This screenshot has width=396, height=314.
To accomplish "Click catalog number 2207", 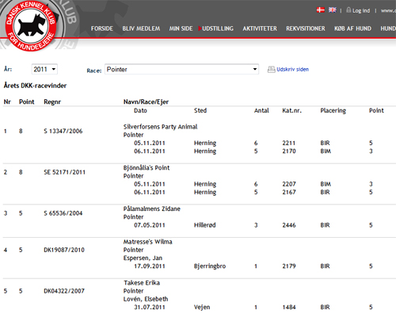I will click(289, 184).
